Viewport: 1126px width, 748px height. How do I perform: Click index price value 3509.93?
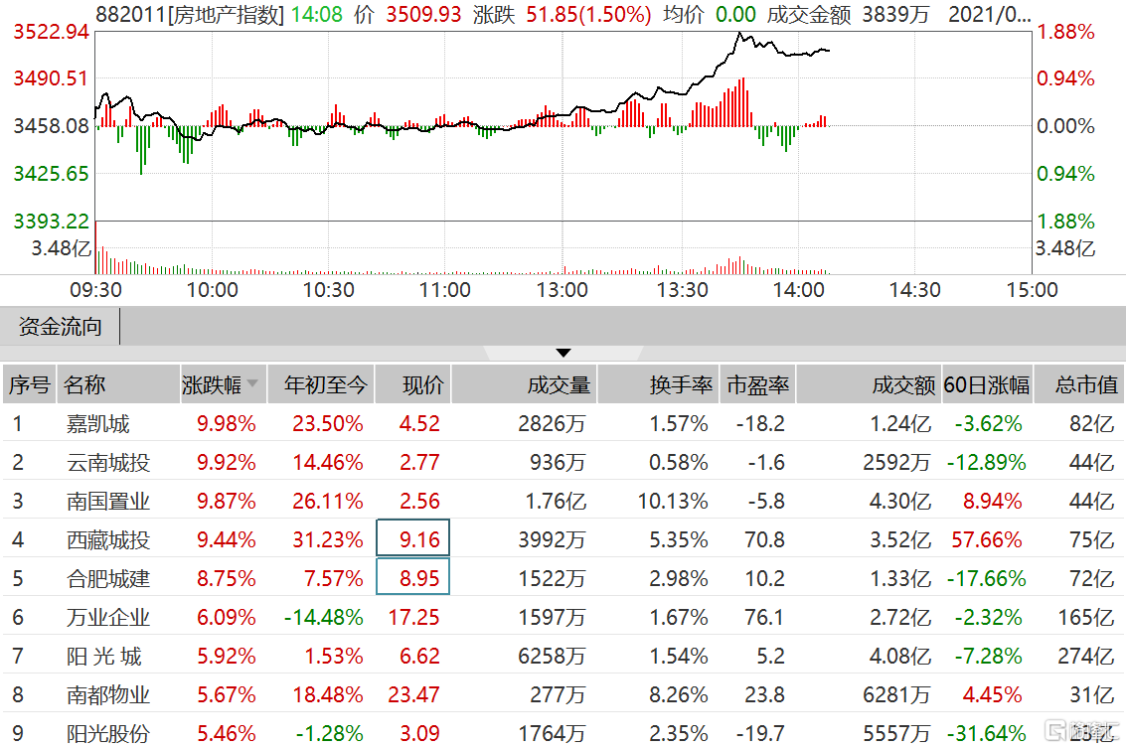[423, 14]
